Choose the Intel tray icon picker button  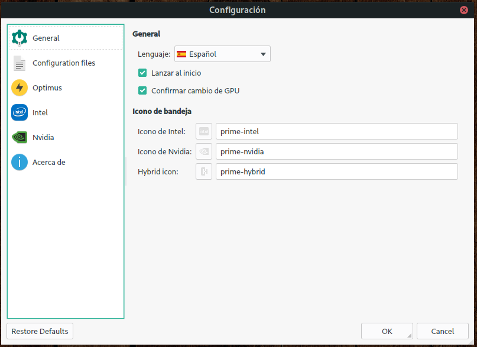pyautogui.click(x=204, y=131)
